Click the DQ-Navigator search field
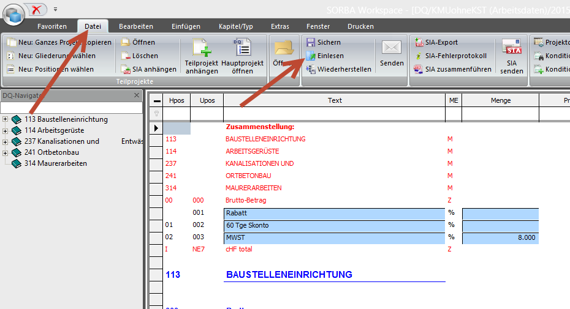Screen dimensions: 570x309 (x=70, y=107)
